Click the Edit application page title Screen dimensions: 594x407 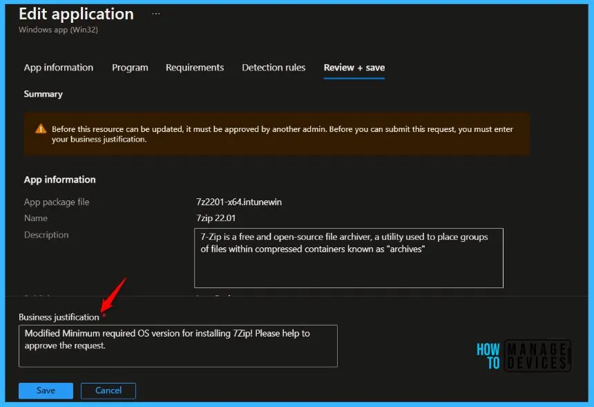76,14
